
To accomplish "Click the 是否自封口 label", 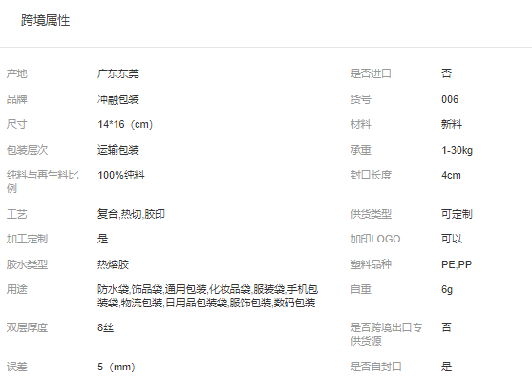I will (376, 367).
